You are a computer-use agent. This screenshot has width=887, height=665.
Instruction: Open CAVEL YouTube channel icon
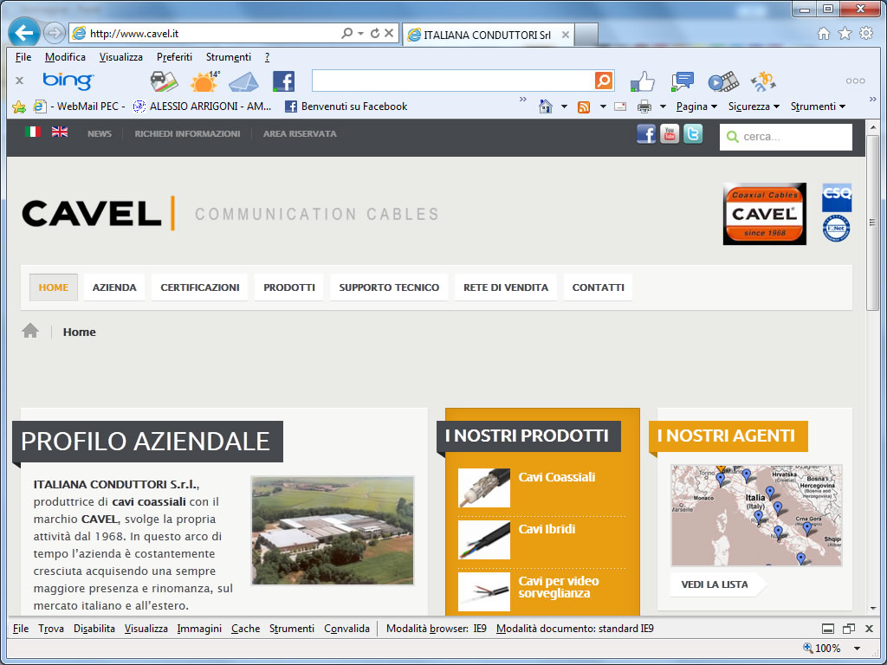tap(670, 134)
